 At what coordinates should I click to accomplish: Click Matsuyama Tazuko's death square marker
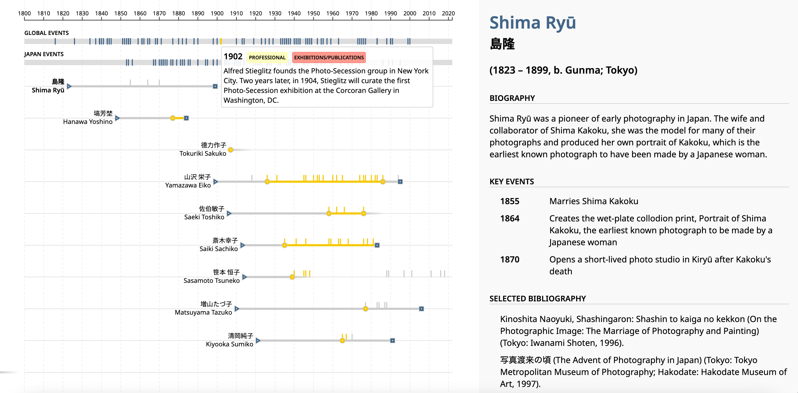point(421,309)
